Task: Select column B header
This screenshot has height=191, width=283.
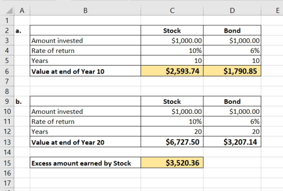Action: 85,11
